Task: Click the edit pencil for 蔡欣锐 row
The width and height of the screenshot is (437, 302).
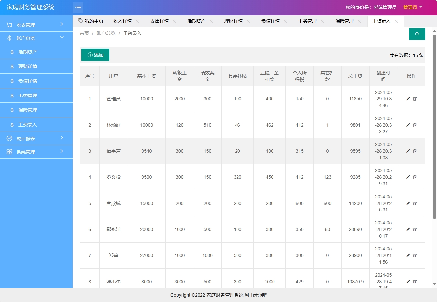Action: [x=408, y=203]
